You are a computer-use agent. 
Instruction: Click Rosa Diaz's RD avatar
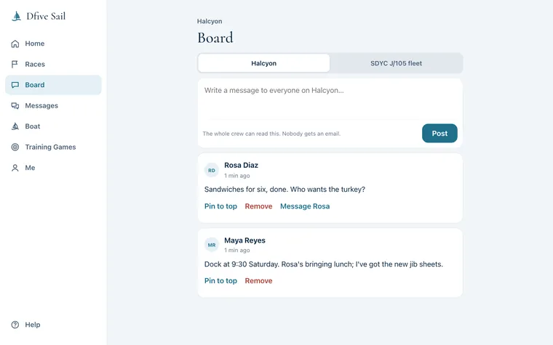[212, 171]
